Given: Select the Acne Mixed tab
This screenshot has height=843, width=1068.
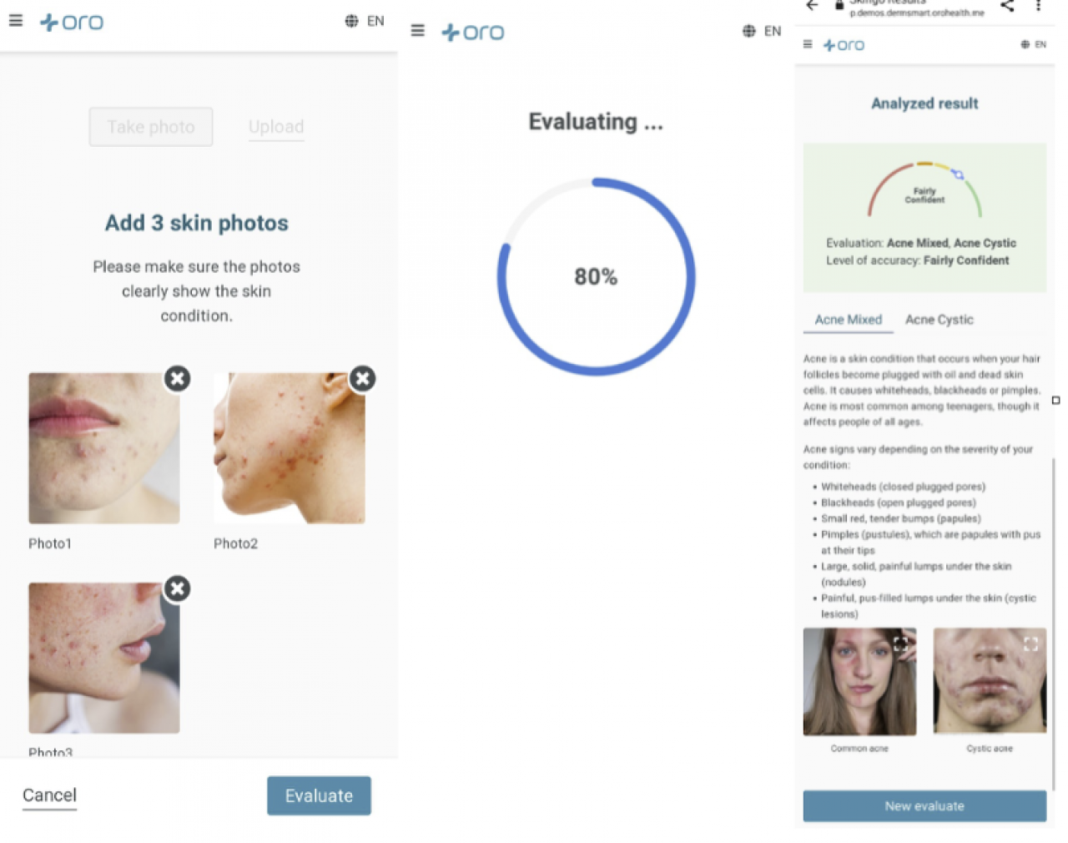Looking at the screenshot, I should pos(849,320).
